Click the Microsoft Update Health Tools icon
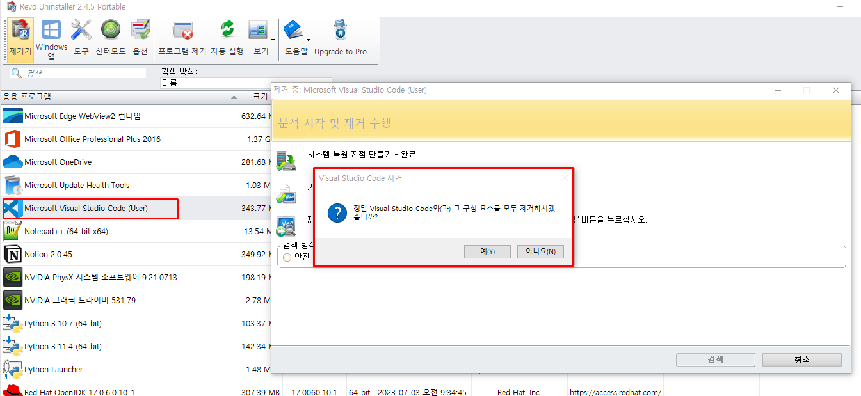 (12, 185)
